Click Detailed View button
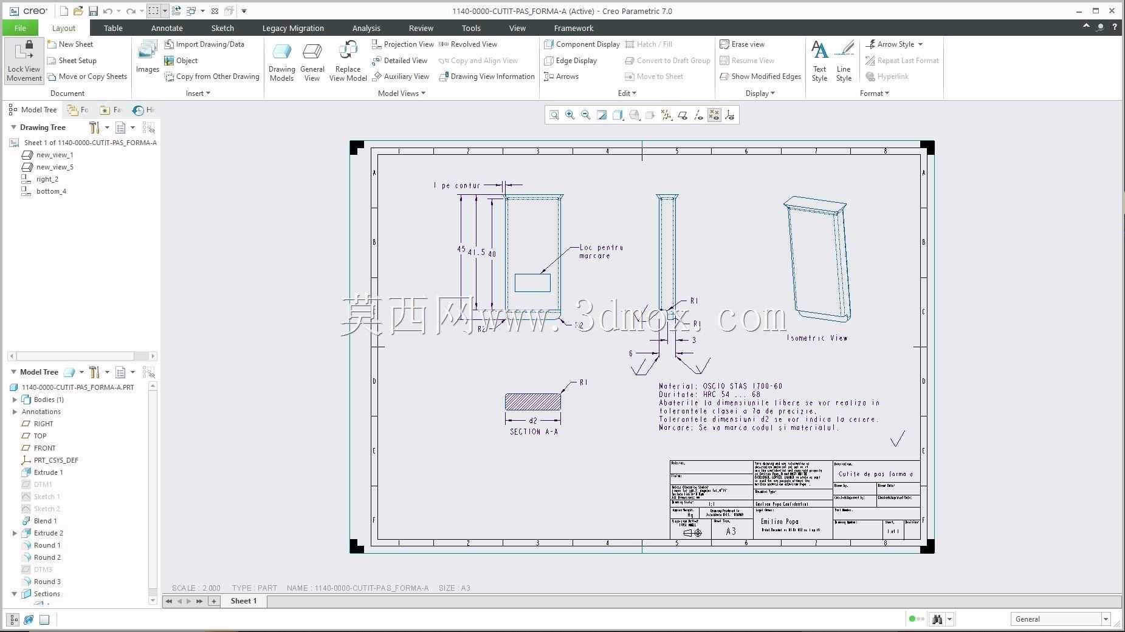The image size is (1125, 632). point(400,61)
